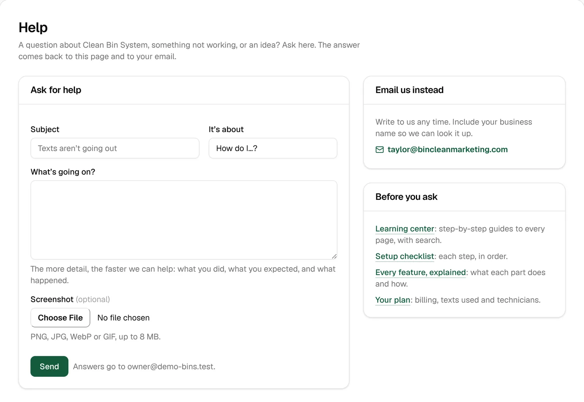Go to the Setup checklist link

(405, 257)
